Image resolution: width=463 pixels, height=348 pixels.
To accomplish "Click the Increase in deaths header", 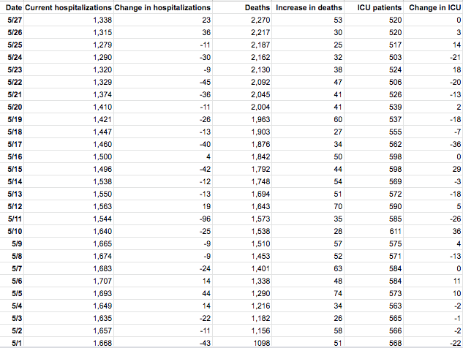I will coord(309,7).
